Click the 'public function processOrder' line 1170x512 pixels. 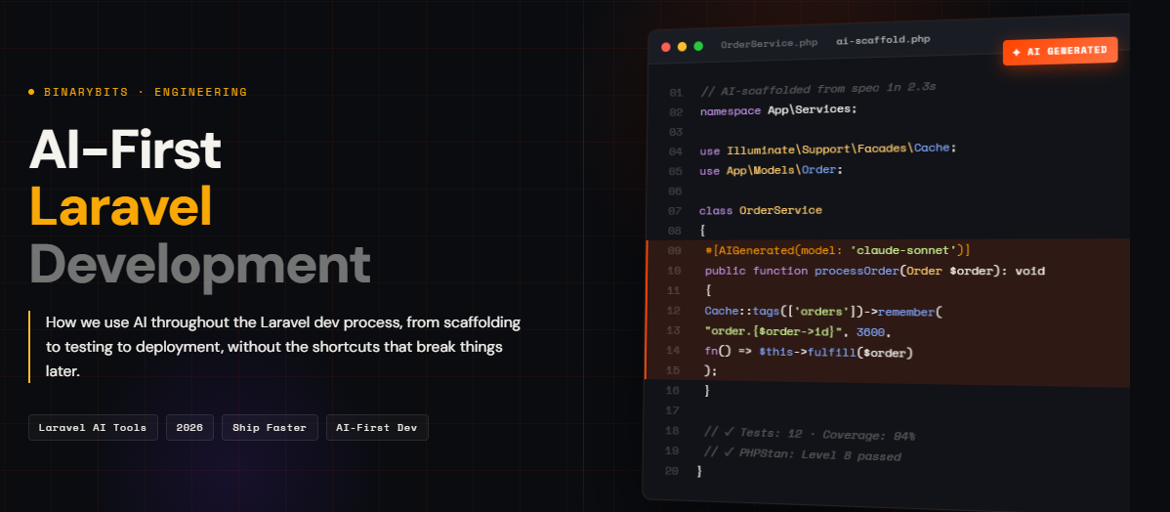point(874,271)
